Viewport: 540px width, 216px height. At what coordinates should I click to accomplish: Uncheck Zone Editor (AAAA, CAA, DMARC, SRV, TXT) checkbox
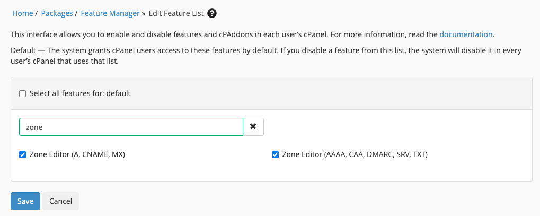pyautogui.click(x=275, y=155)
